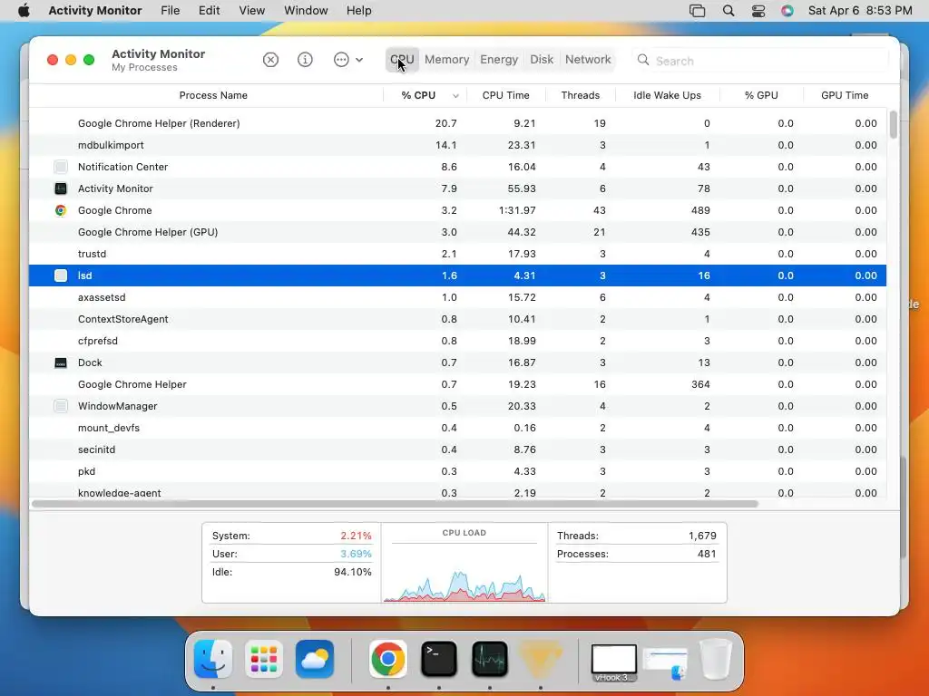This screenshot has height=696, width=929.
Task: Select the trustd process row
Action: pyautogui.click(x=457, y=254)
